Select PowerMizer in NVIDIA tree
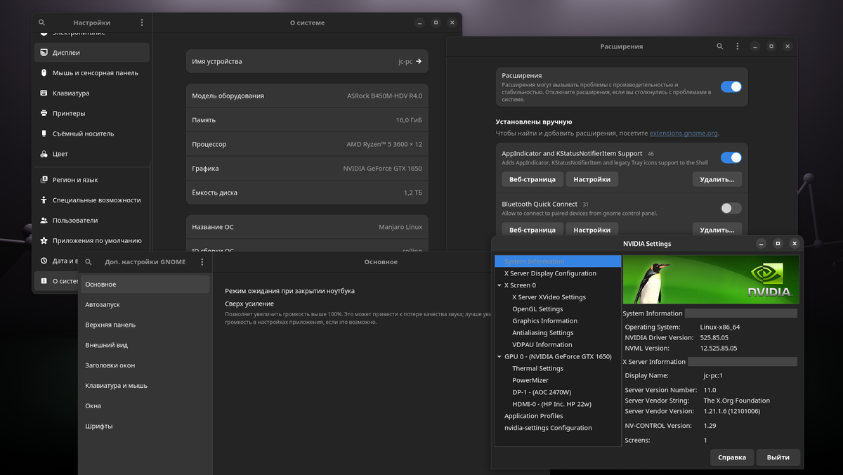This screenshot has width=843, height=475. click(x=530, y=380)
